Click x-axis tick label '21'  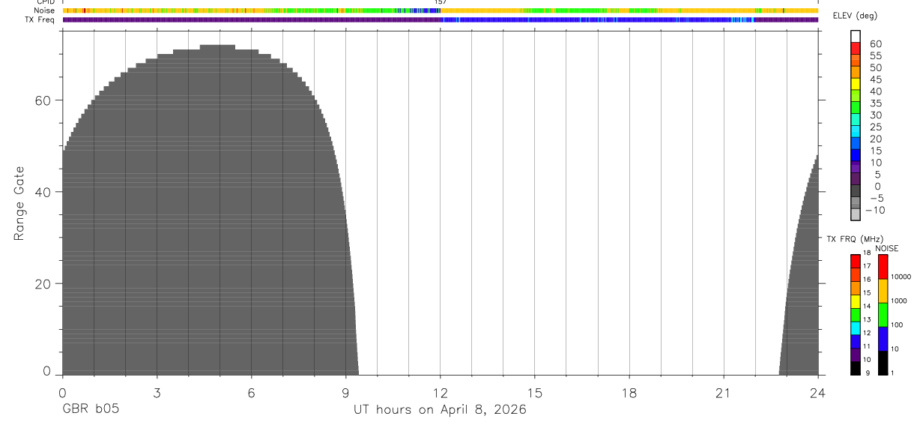[724, 392]
